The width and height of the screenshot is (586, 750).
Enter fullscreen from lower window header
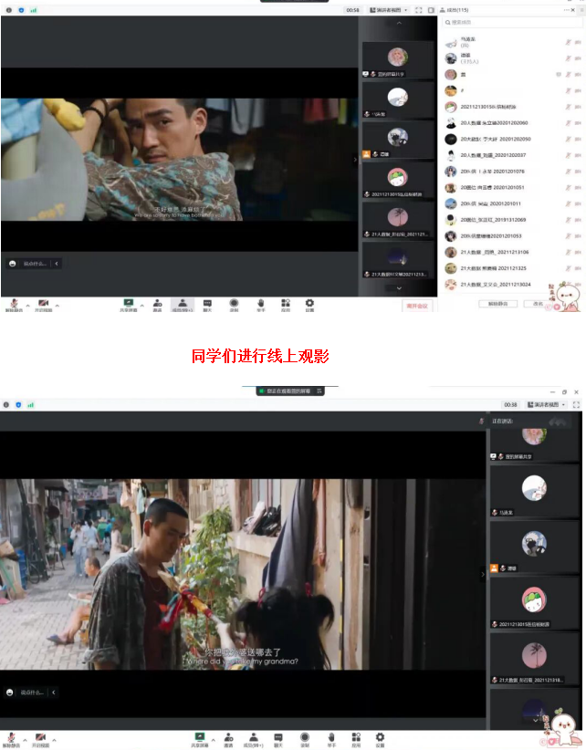[x=576, y=405]
